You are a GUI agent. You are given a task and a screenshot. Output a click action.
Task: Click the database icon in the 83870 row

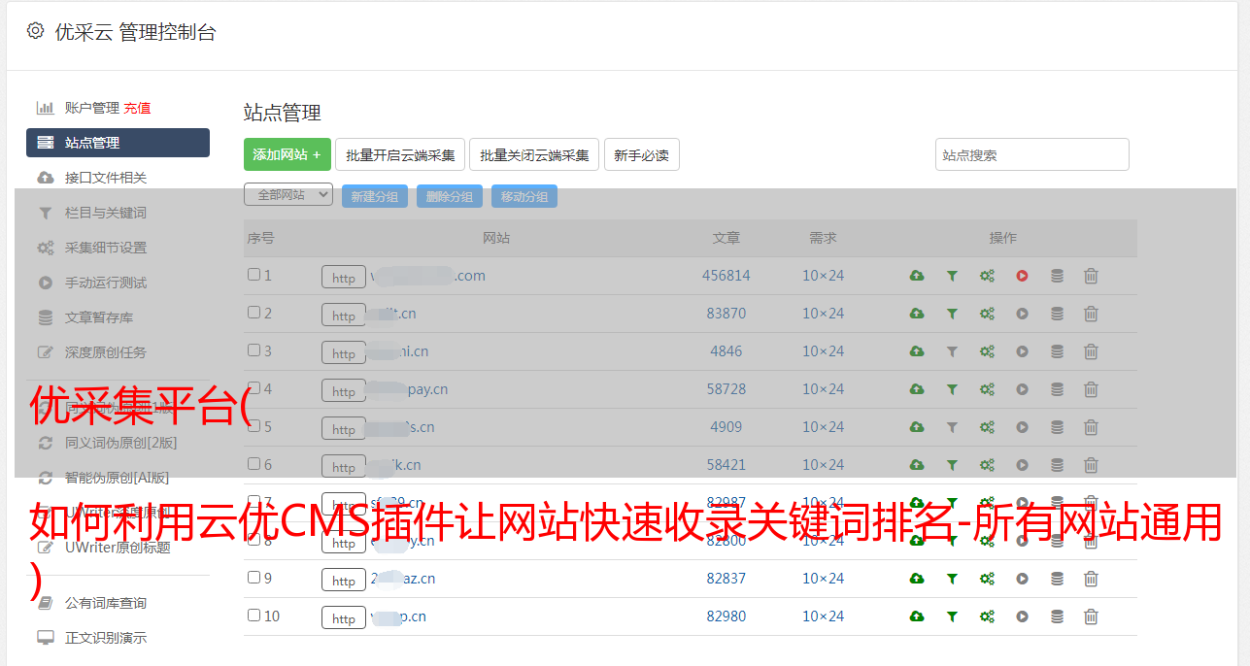point(1057,314)
